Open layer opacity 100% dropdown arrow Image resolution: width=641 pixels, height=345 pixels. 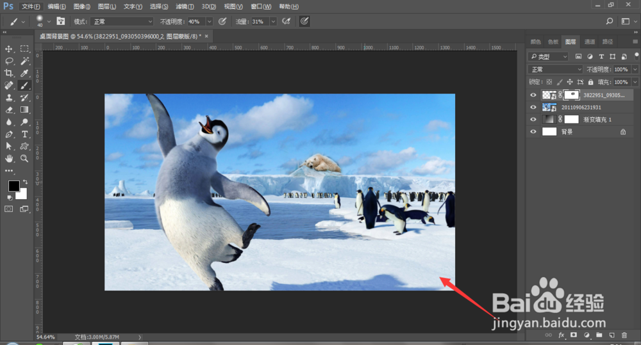[x=635, y=69]
